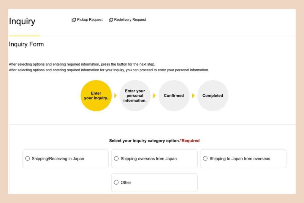304x203 pixels.
Task: Click the Pickup Request external-link icon
Action: coord(74,20)
